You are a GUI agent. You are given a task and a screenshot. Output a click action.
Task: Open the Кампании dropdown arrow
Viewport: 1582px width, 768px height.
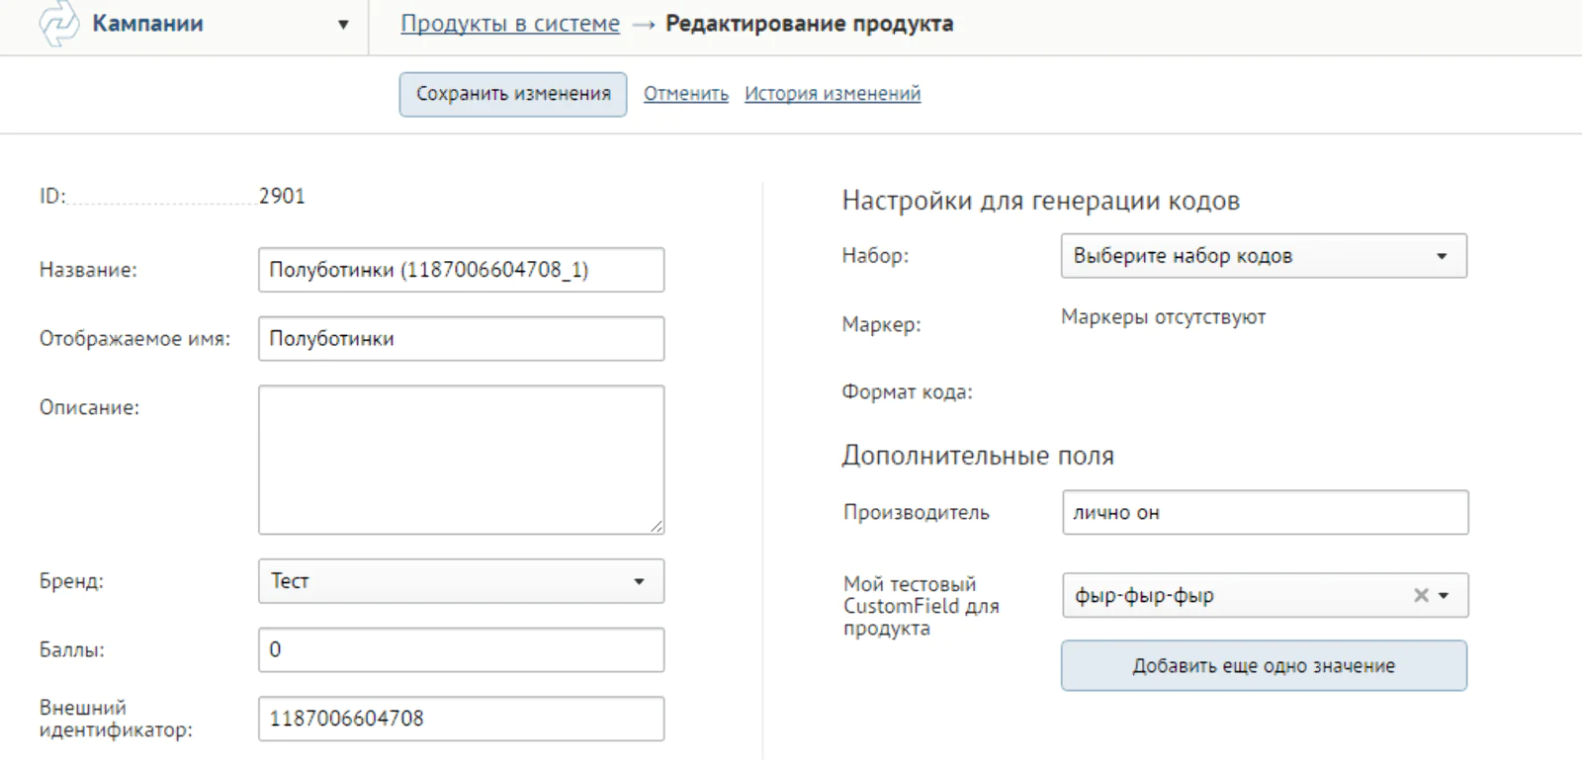343,25
